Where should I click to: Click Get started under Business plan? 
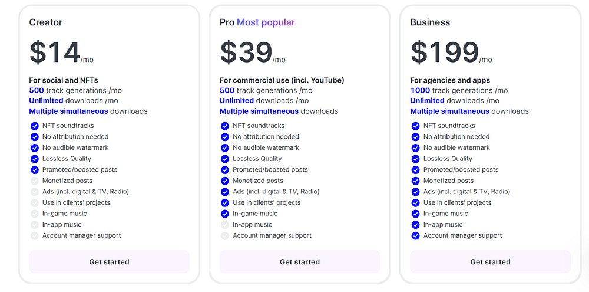coord(490,262)
